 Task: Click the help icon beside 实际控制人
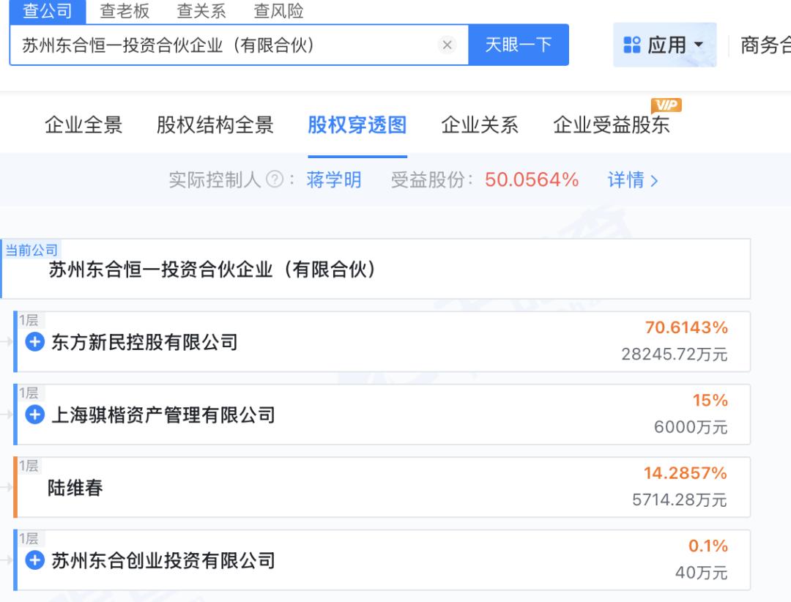coord(275,179)
